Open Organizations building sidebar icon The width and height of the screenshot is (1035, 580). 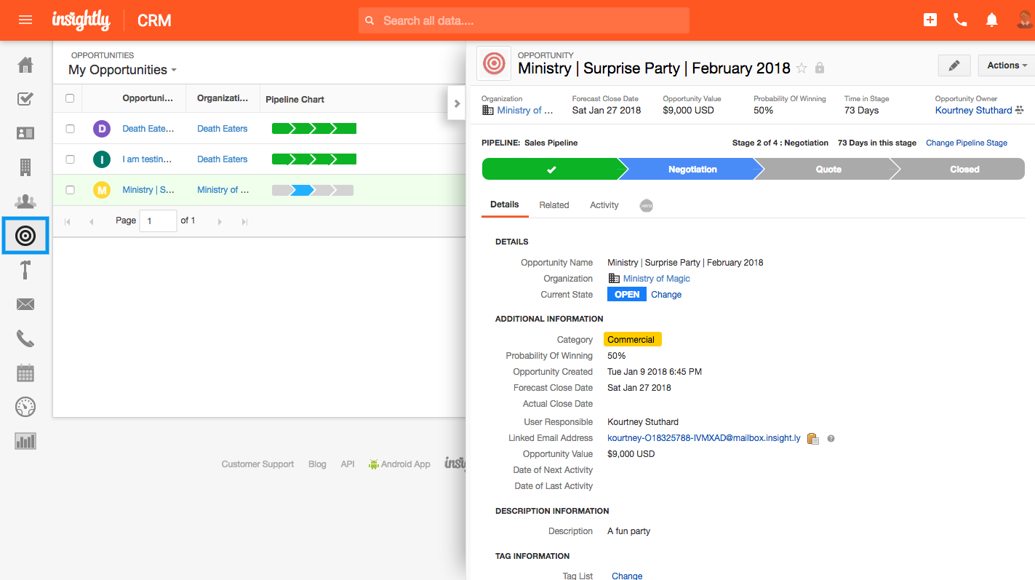[x=25, y=167]
